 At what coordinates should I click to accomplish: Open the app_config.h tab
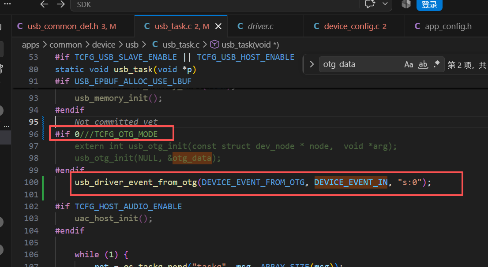pos(443,26)
